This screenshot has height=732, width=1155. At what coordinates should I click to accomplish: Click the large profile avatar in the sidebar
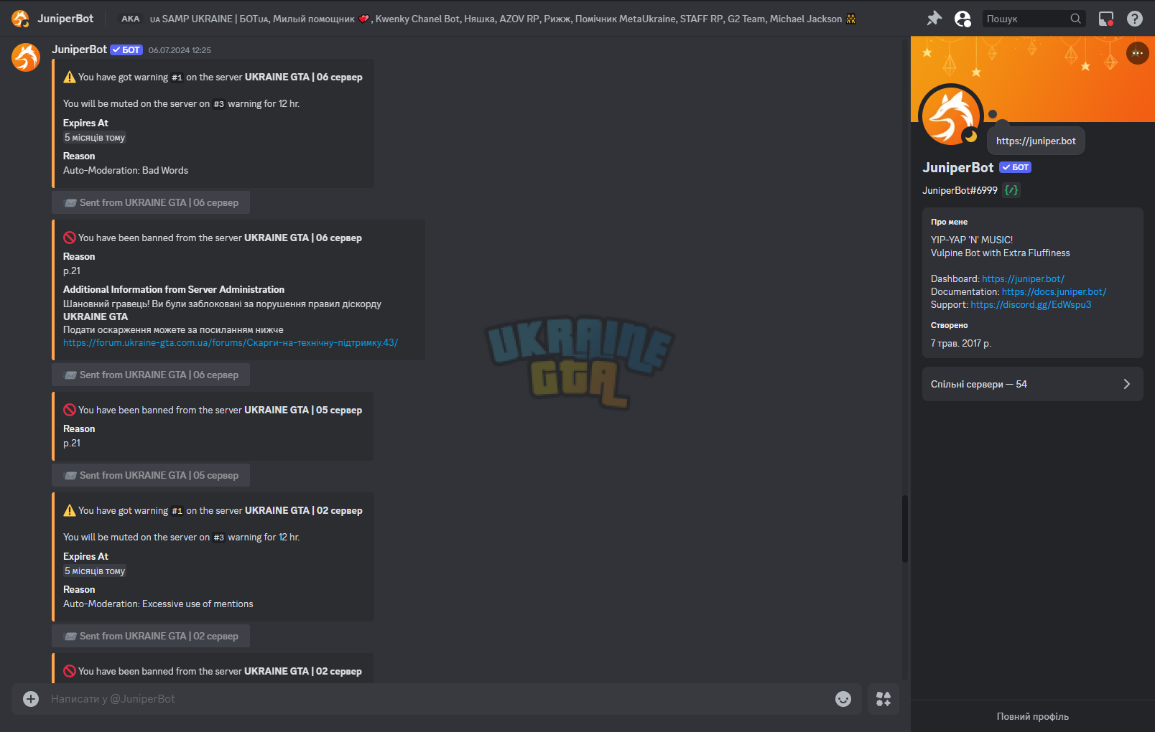[x=952, y=116]
